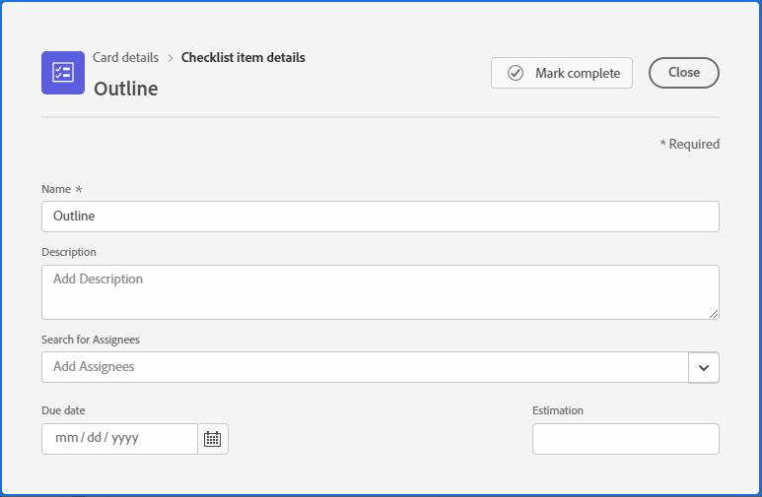Select the year segment of Due date
762x497 pixels.
pos(124,439)
